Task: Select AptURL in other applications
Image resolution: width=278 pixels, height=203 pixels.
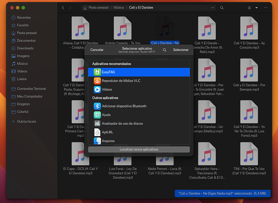Action: 139,132
